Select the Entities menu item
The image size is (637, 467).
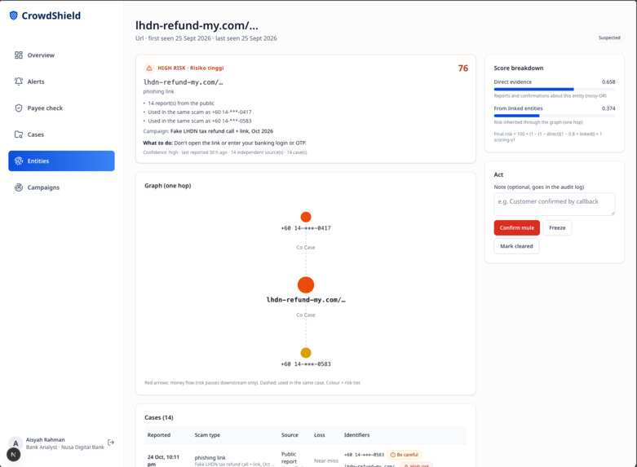pos(61,161)
